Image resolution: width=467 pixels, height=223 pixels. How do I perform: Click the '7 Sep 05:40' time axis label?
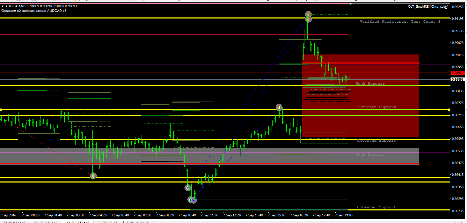(x=120, y=216)
